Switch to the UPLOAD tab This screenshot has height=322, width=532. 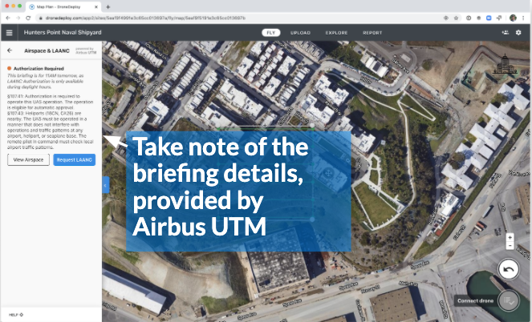300,33
